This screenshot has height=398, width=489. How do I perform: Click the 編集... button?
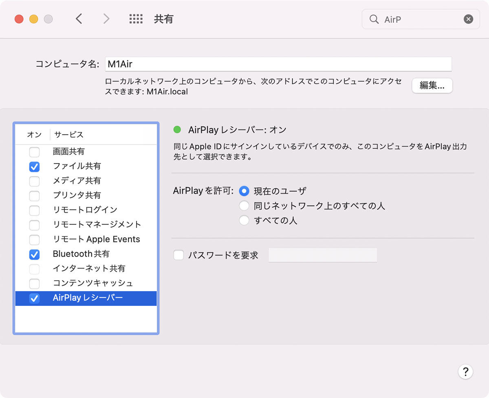432,86
